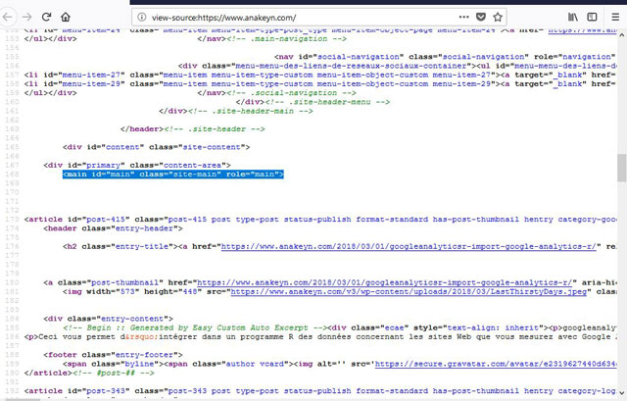
Task: Open the site information icon in address bar
Action: pyautogui.click(x=141, y=18)
